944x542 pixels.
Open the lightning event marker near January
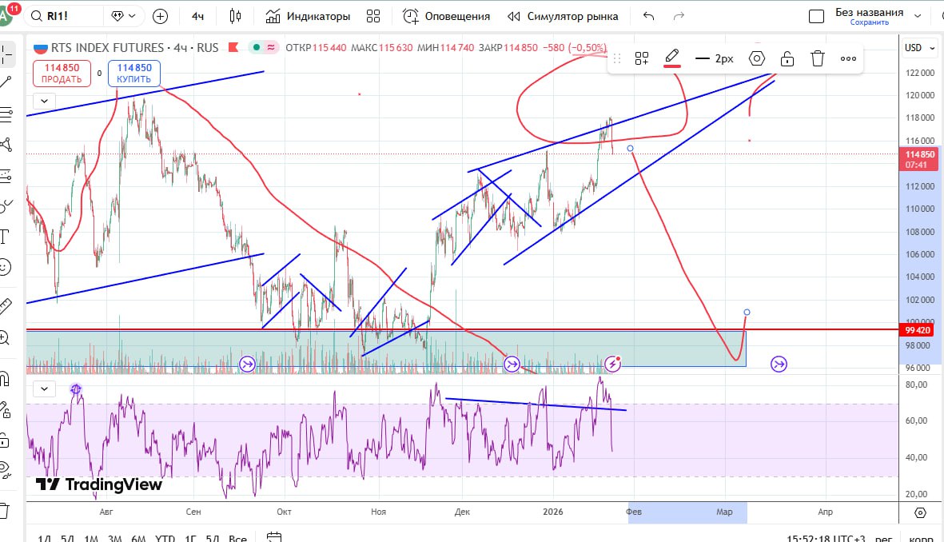[612, 364]
